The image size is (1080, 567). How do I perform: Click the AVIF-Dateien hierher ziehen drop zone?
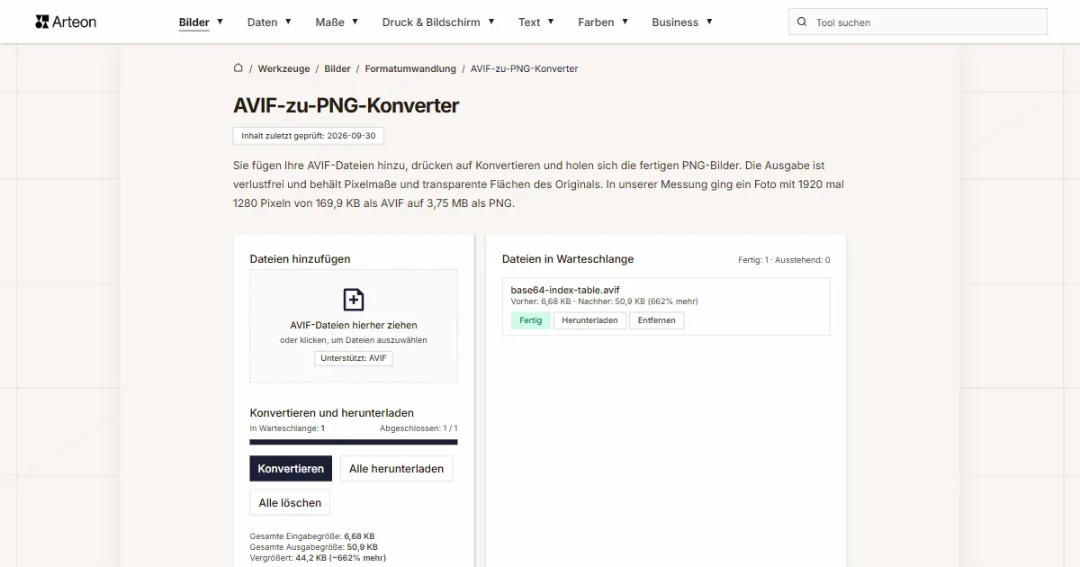click(354, 326)
